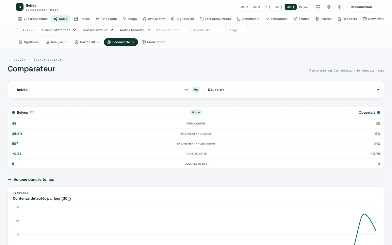Click the Benchmark bar chart icon
The image size is (392, 245).
[239, 19]
